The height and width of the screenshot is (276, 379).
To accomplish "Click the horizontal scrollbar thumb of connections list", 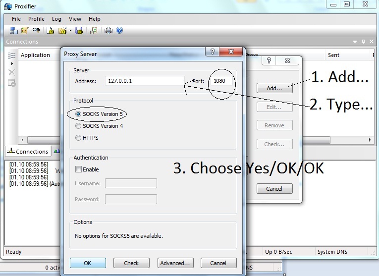I will (x=316, y=140).
